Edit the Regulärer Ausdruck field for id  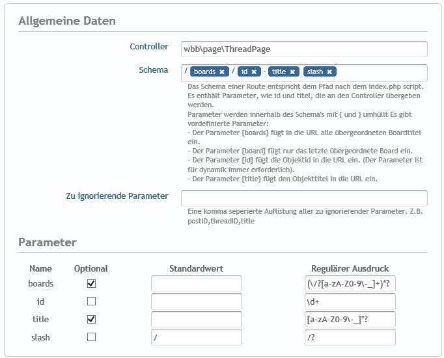(350, 301)
